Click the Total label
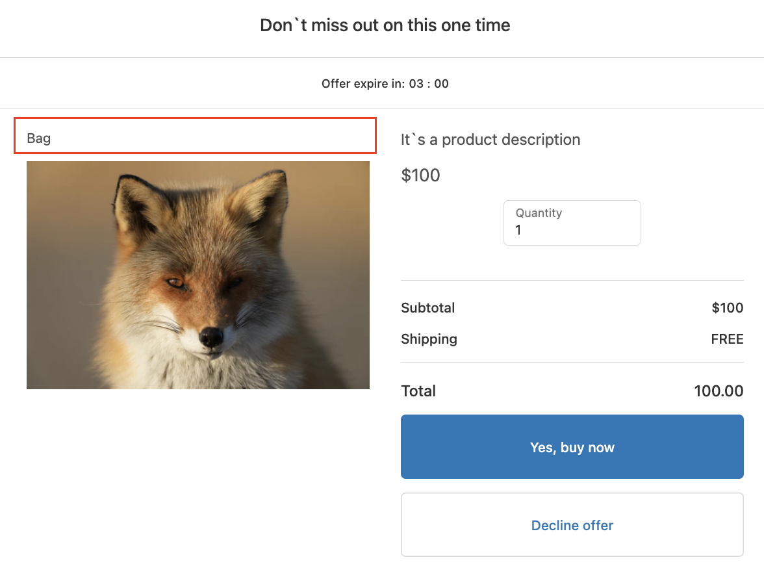The height and width of the screenshot is (577, 764). (418, 391)
